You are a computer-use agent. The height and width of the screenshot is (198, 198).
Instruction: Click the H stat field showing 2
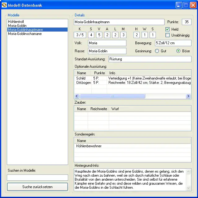pyautogui.click(x=137, y=35)
